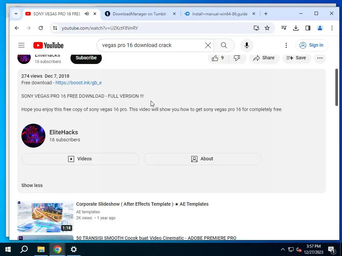342x256 pixels.
Task: Open the channel About button
Action: (202, 159)
